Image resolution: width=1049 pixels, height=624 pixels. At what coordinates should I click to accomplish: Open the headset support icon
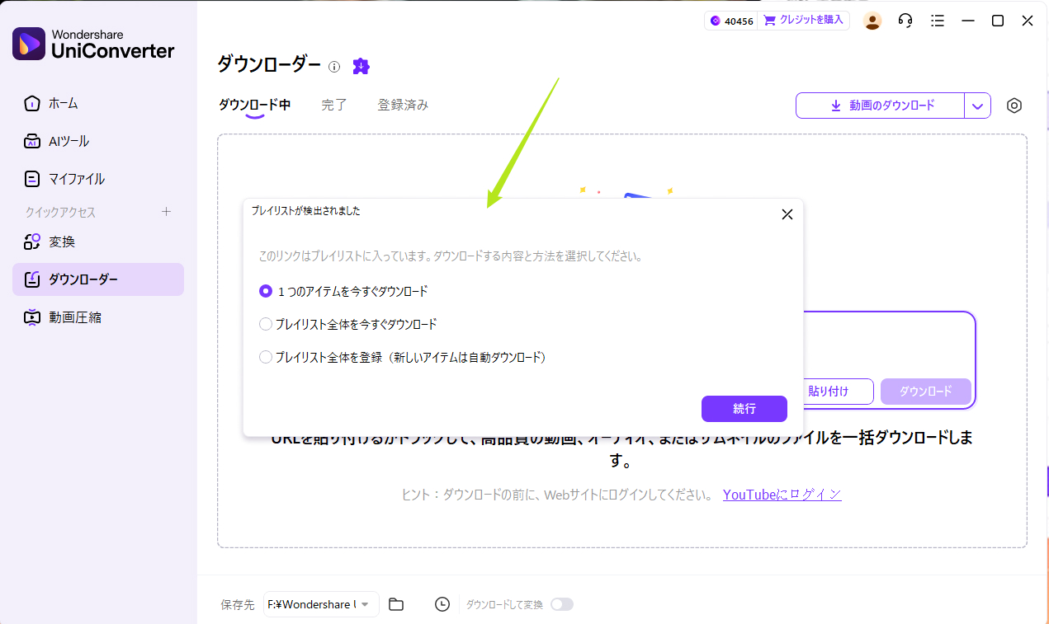coord(905,21)
